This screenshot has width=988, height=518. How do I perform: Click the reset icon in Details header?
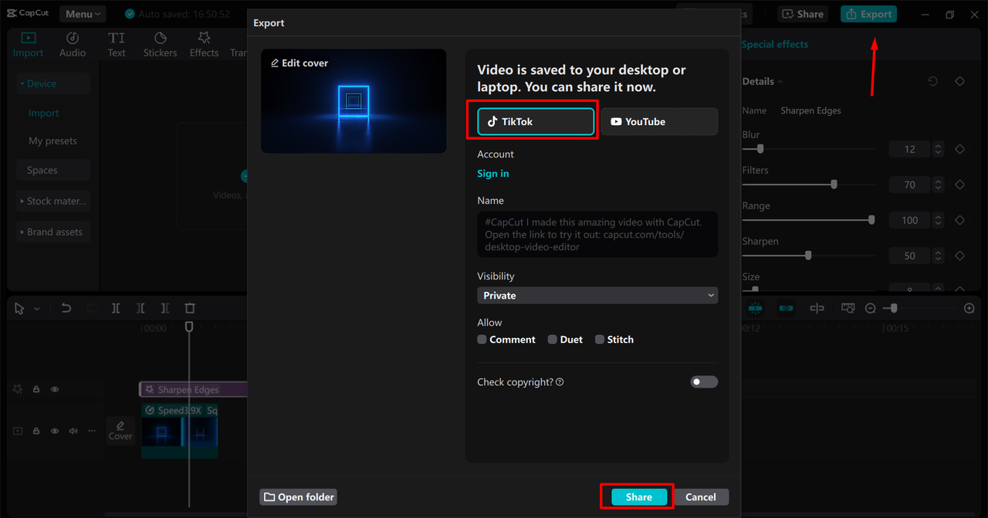pos(932,81)
